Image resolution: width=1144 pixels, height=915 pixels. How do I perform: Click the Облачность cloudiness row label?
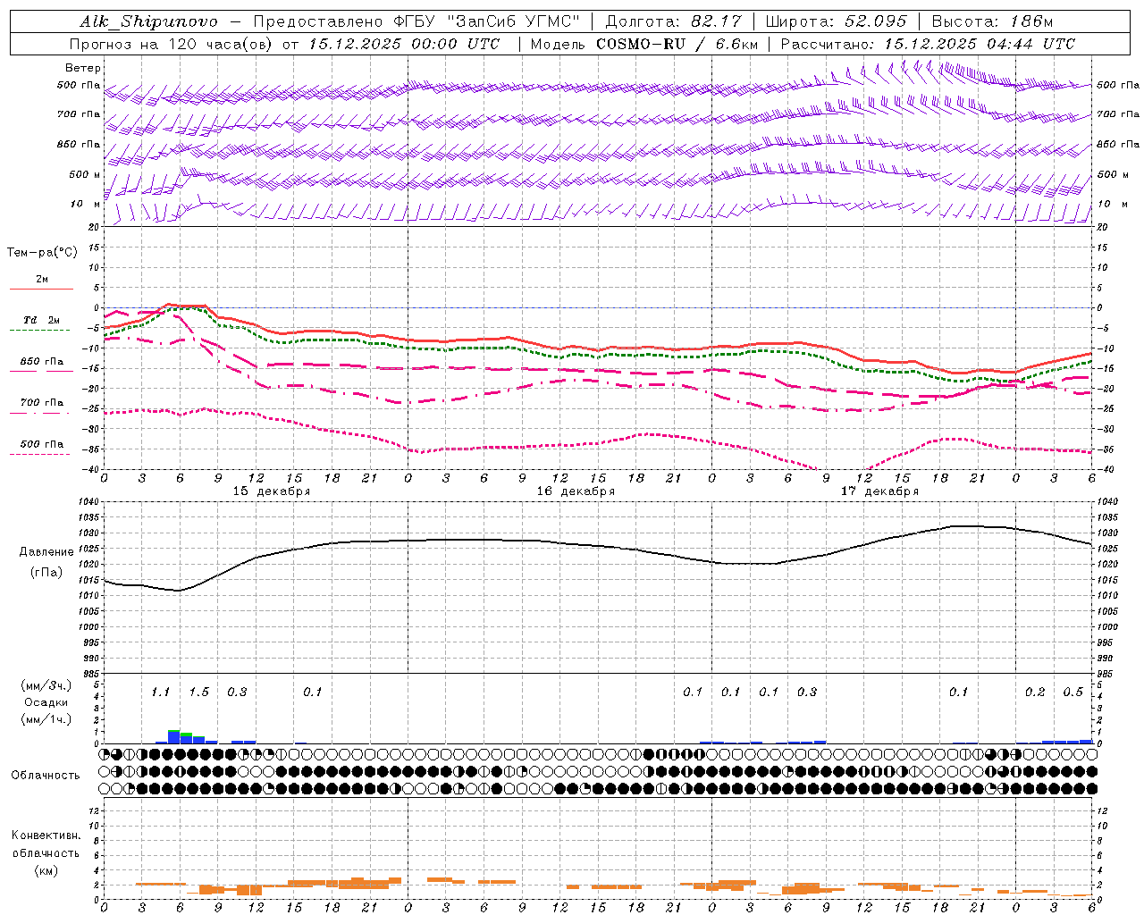pyautogui.click(x=46, y=775)
